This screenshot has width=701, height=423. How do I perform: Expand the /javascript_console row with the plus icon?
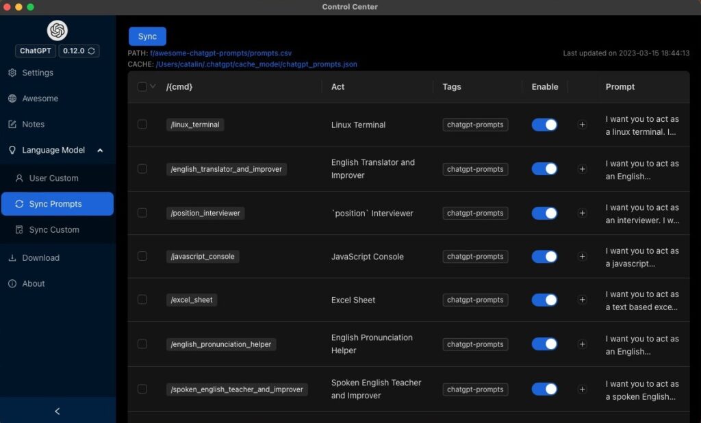tap(582, 257)
